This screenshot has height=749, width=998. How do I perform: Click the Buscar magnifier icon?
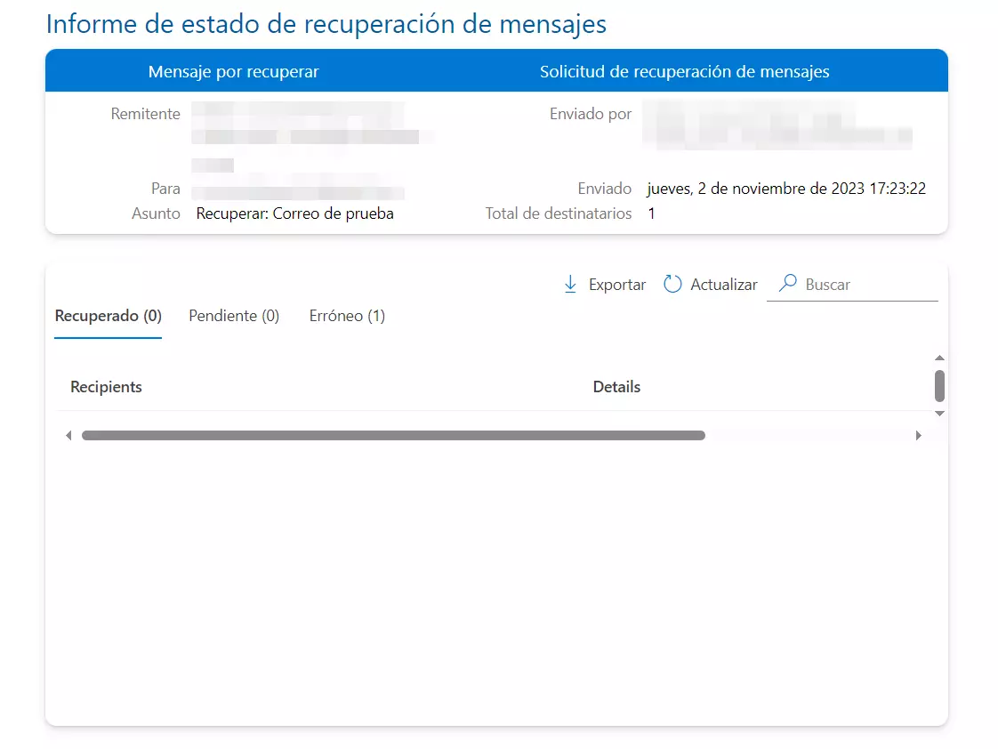coord(786,283)
